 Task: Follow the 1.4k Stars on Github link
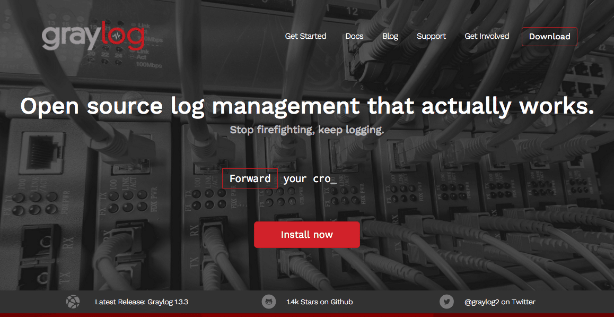pos(319,302)
